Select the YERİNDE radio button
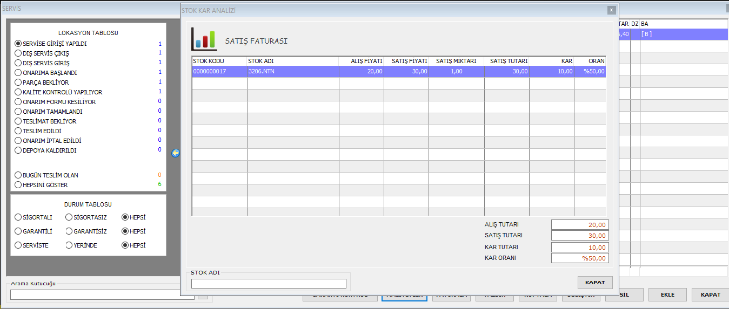 point(69,245)
